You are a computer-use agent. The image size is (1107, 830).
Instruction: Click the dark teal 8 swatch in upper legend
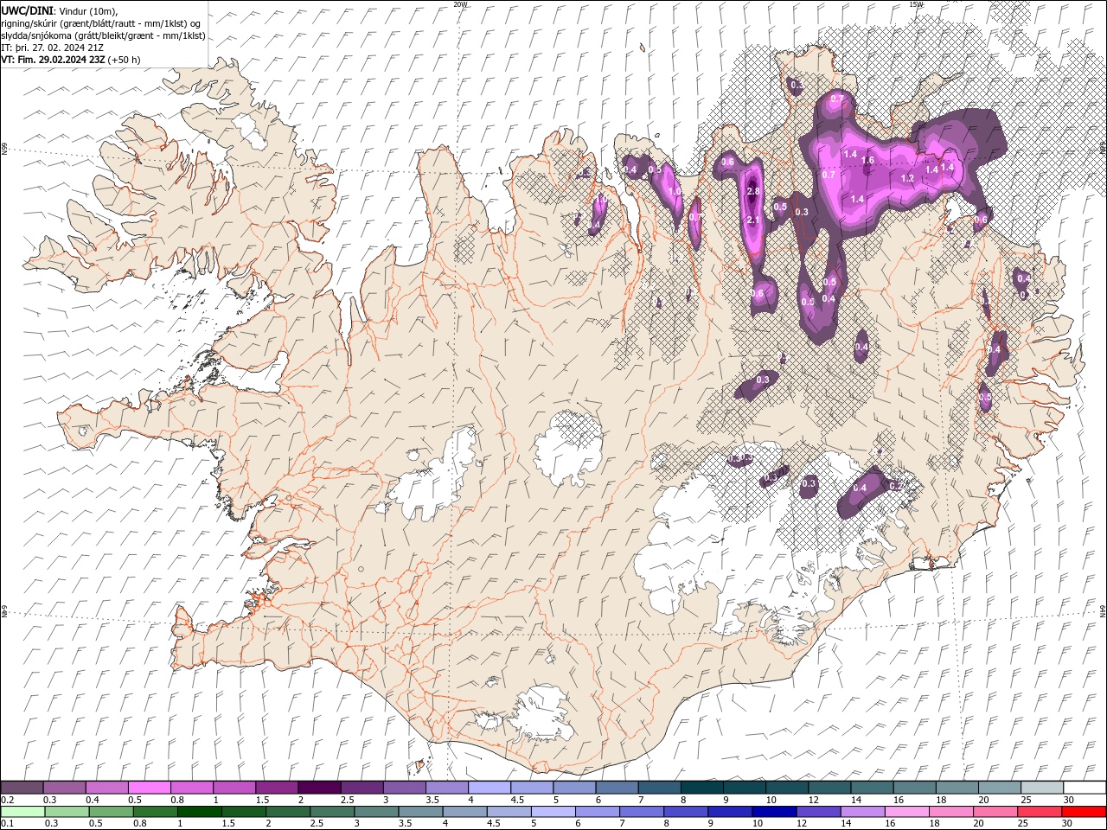click(701, 788)
